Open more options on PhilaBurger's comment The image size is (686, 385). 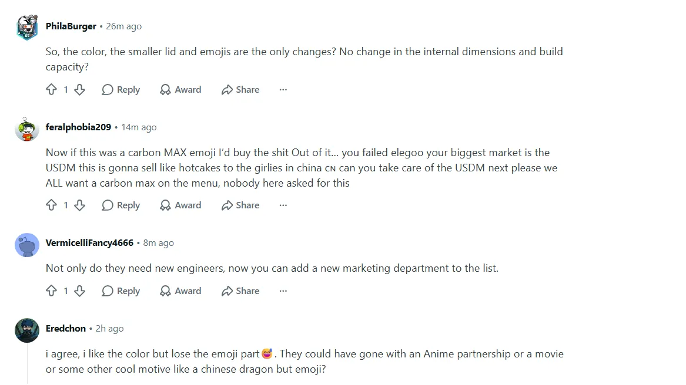[283, 90]
